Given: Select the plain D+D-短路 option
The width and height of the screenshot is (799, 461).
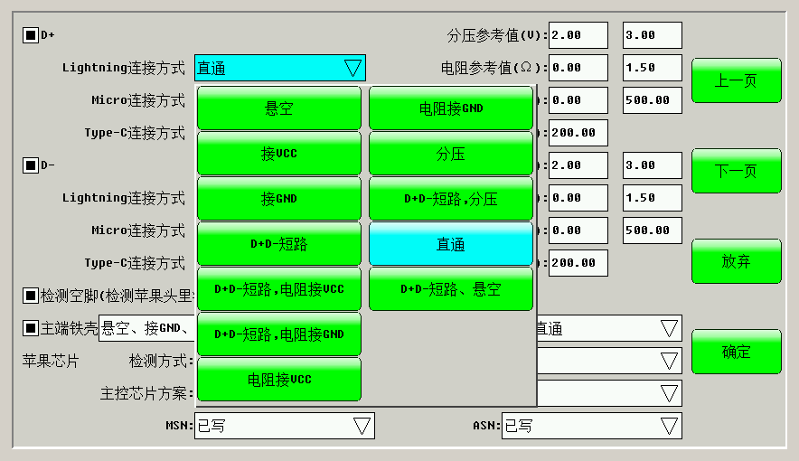Looking at the screenshot, I should coord(278,244).
